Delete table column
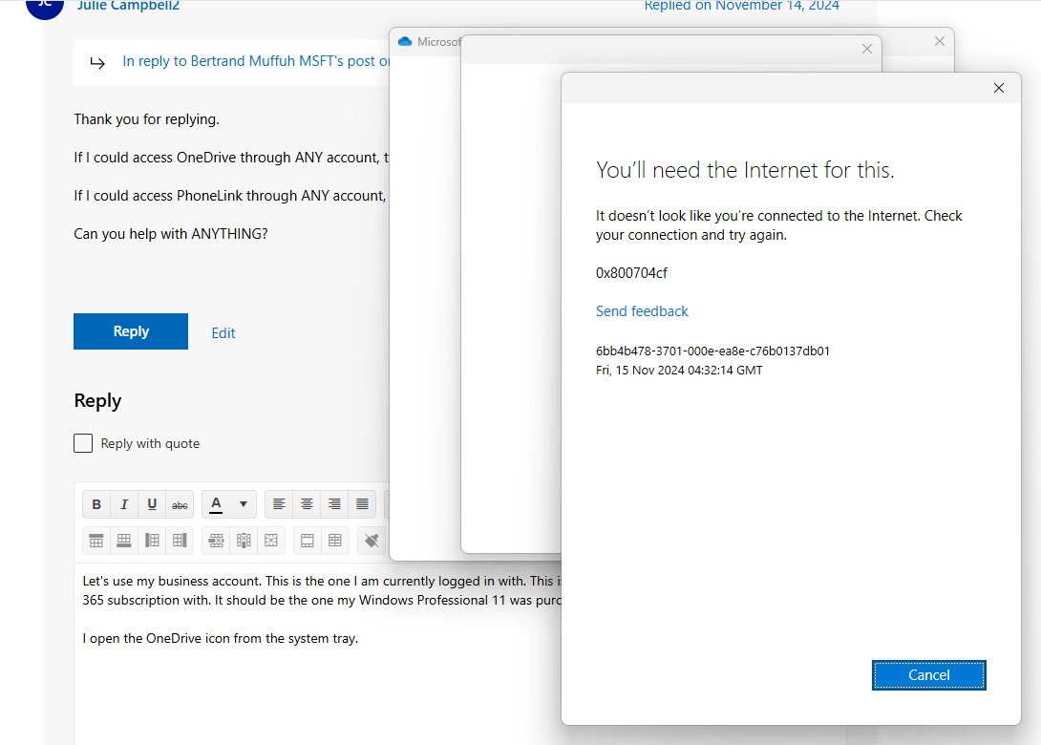Screen dimensions: 1041x745 tap(244, 541)
